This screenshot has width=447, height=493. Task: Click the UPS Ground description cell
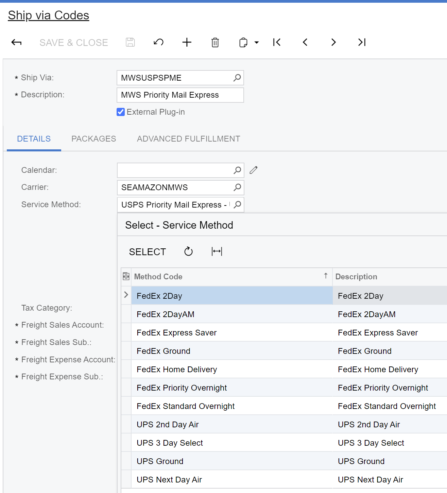tap(390, 461)
